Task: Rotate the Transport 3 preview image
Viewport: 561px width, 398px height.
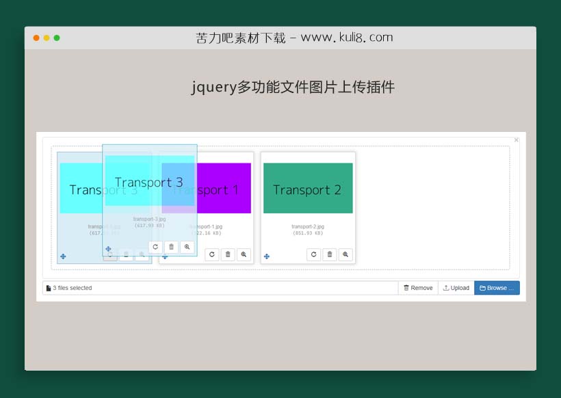Action: coord(155,247)
